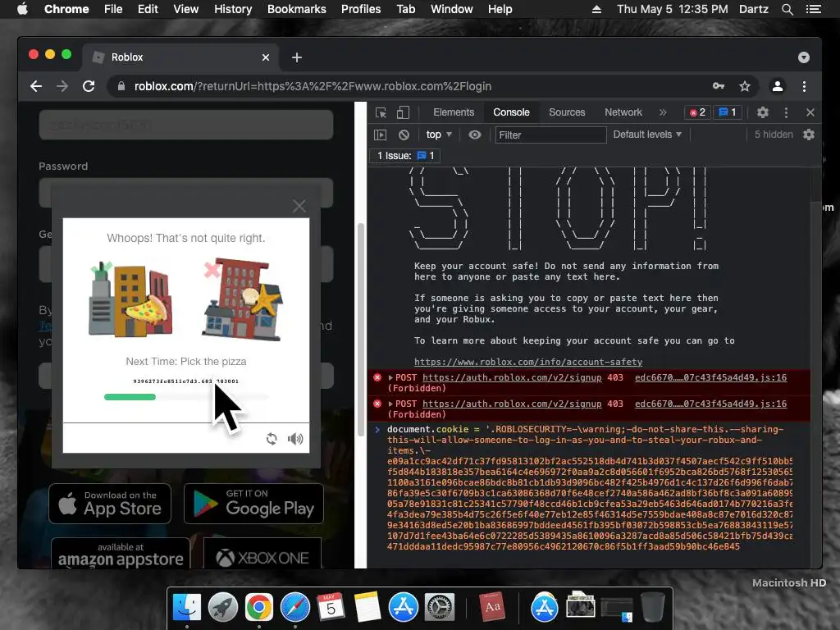Toggle the device toolbar icon in DevTools
Image resolution: width=840 pixels, height=630 pixels.
coord(403,112)
